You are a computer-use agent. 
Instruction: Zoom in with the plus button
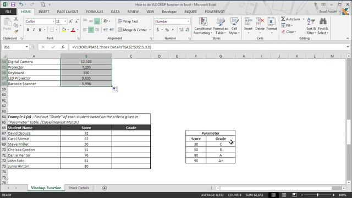334,195
